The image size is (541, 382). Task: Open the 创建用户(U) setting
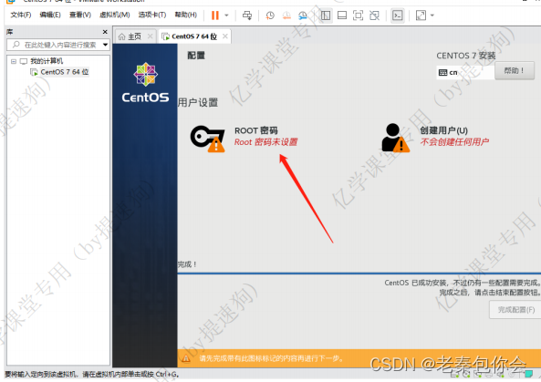(443, 130)
